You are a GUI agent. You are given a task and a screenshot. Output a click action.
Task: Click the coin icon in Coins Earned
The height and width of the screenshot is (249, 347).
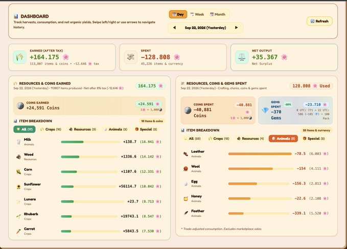pos(20,105)
